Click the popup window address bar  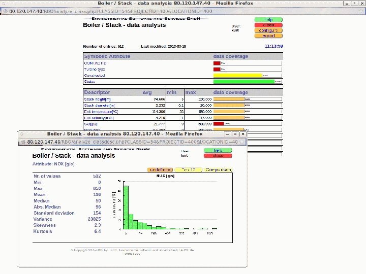pyautogui.click(x=132, y=142)
